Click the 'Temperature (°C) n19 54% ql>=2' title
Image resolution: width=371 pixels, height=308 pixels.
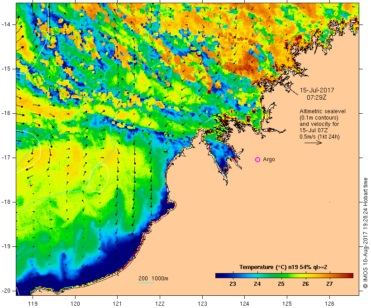tap(283, 267)
